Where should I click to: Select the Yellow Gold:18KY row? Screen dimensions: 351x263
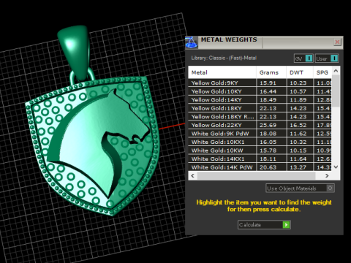(x=260, y=108)
